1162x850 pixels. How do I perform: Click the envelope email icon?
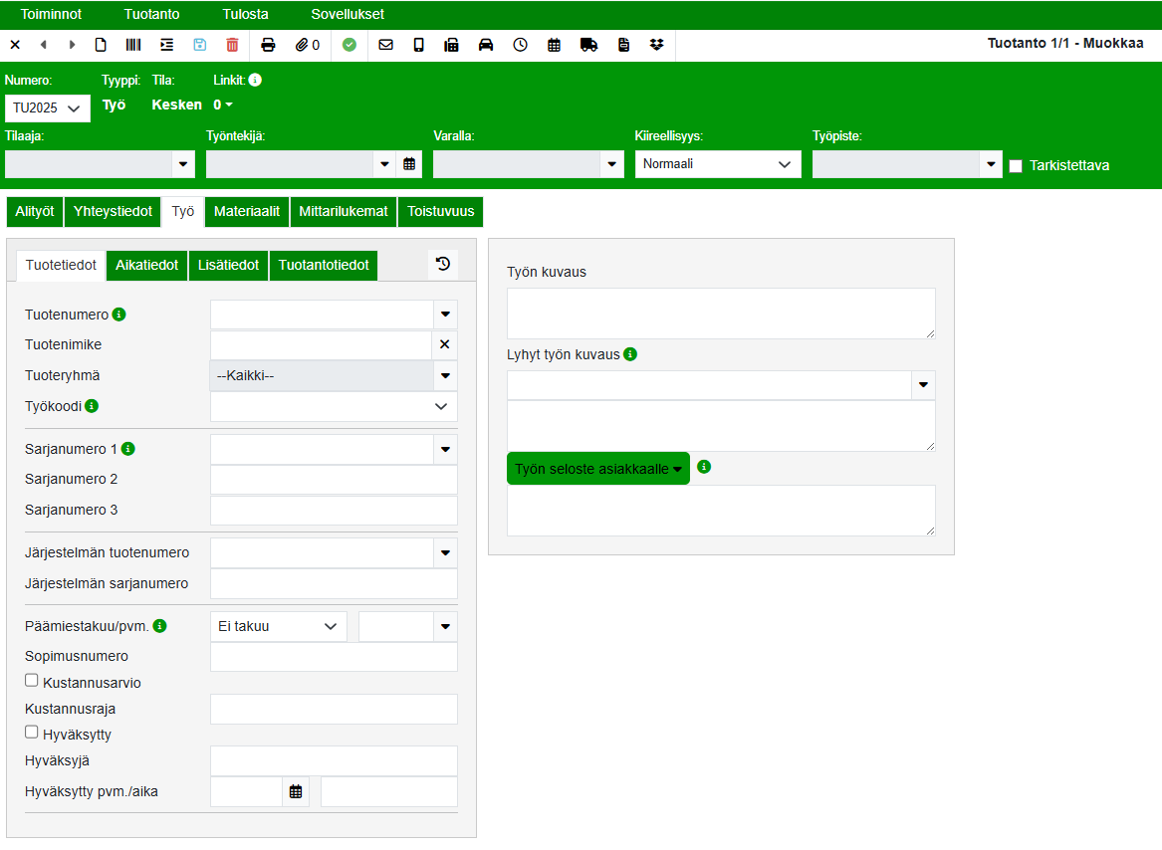[385, 45]
